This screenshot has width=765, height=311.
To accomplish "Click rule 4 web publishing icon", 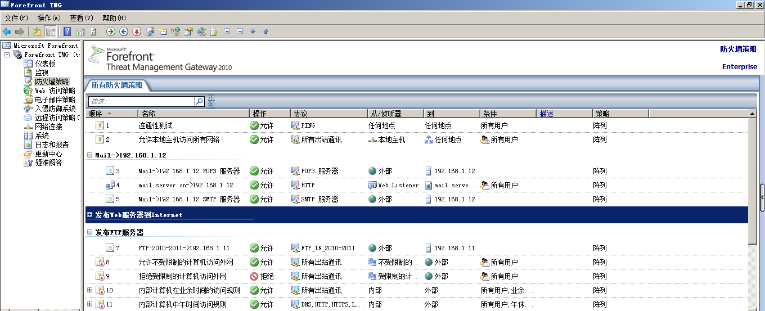I will coord(110,185).
